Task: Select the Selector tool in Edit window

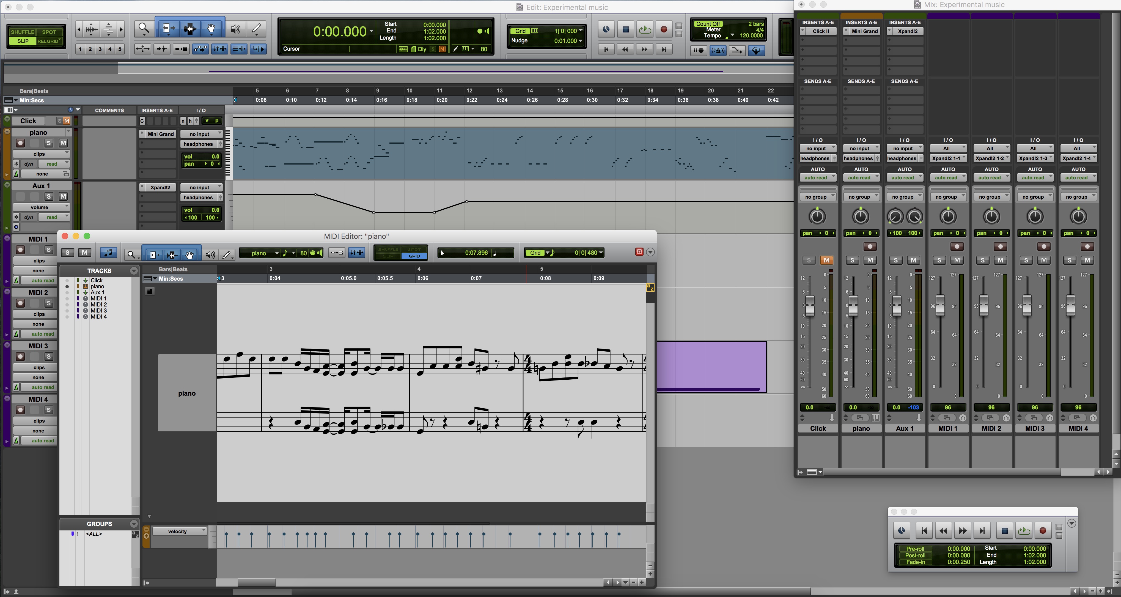Action: tap(190, 29)
